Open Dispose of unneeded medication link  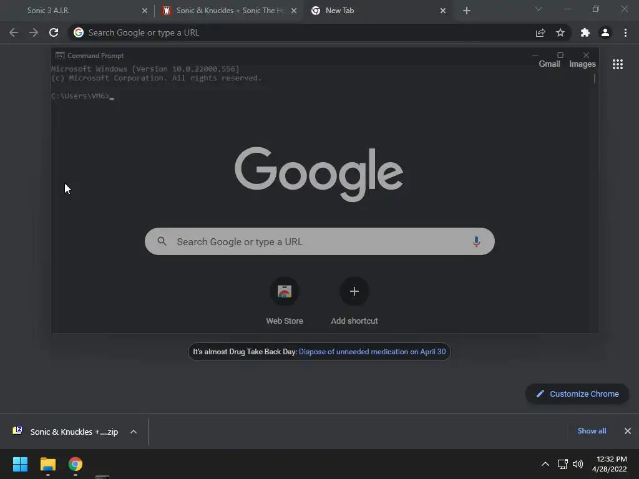point(372,352)
